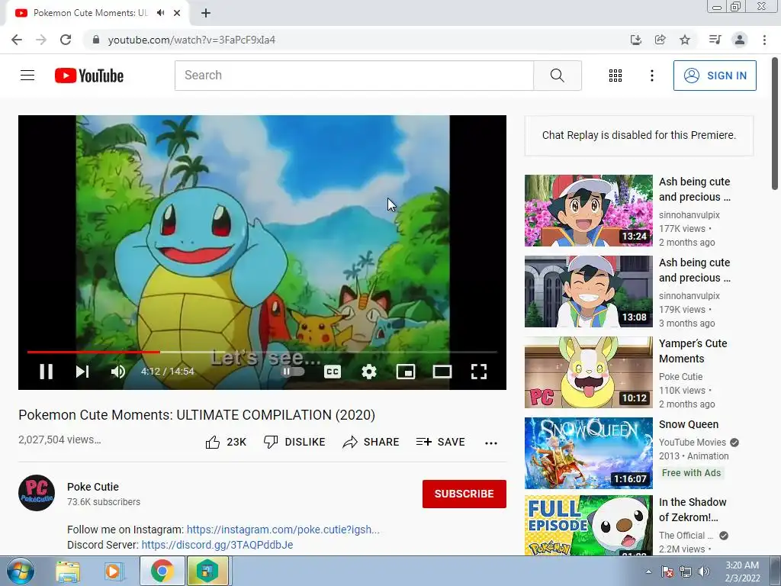Open player settings gear

[x=369, y=372]
